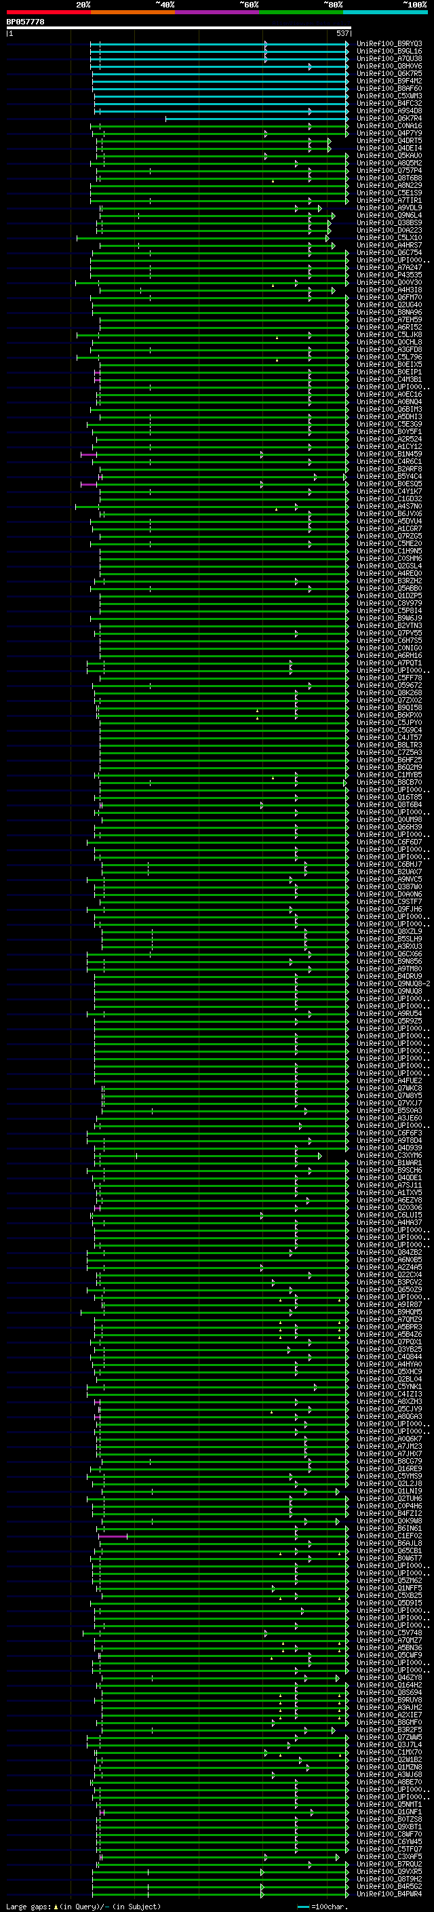Select the UniRef100_B5Y4C4 label
Viewport: 434px width, 1912px height.
(x=389, y=477)
